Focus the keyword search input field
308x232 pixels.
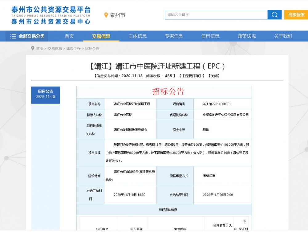pos(216,15)
